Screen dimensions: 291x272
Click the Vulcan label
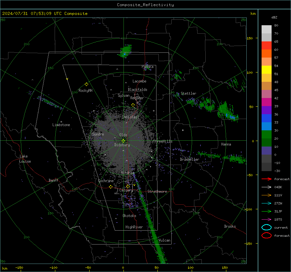[x=165, y=240]
